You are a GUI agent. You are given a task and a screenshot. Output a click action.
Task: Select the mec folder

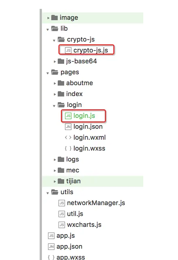tap(73, 170)
